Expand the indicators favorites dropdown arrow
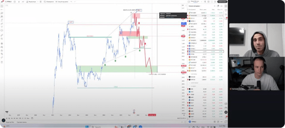 coord(38,2)
